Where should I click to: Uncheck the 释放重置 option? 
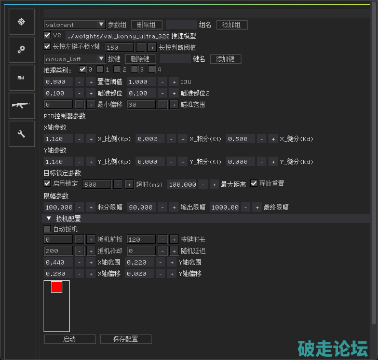[x=254, y=184]
